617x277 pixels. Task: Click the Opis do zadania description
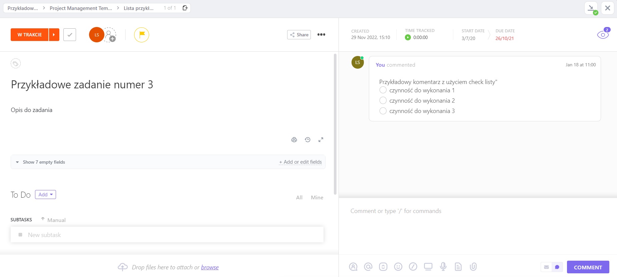tap(31, 110)
